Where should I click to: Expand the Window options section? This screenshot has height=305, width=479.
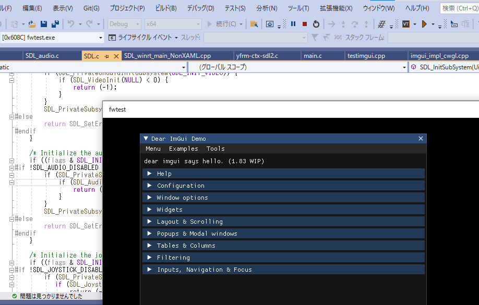pos(283,198)
